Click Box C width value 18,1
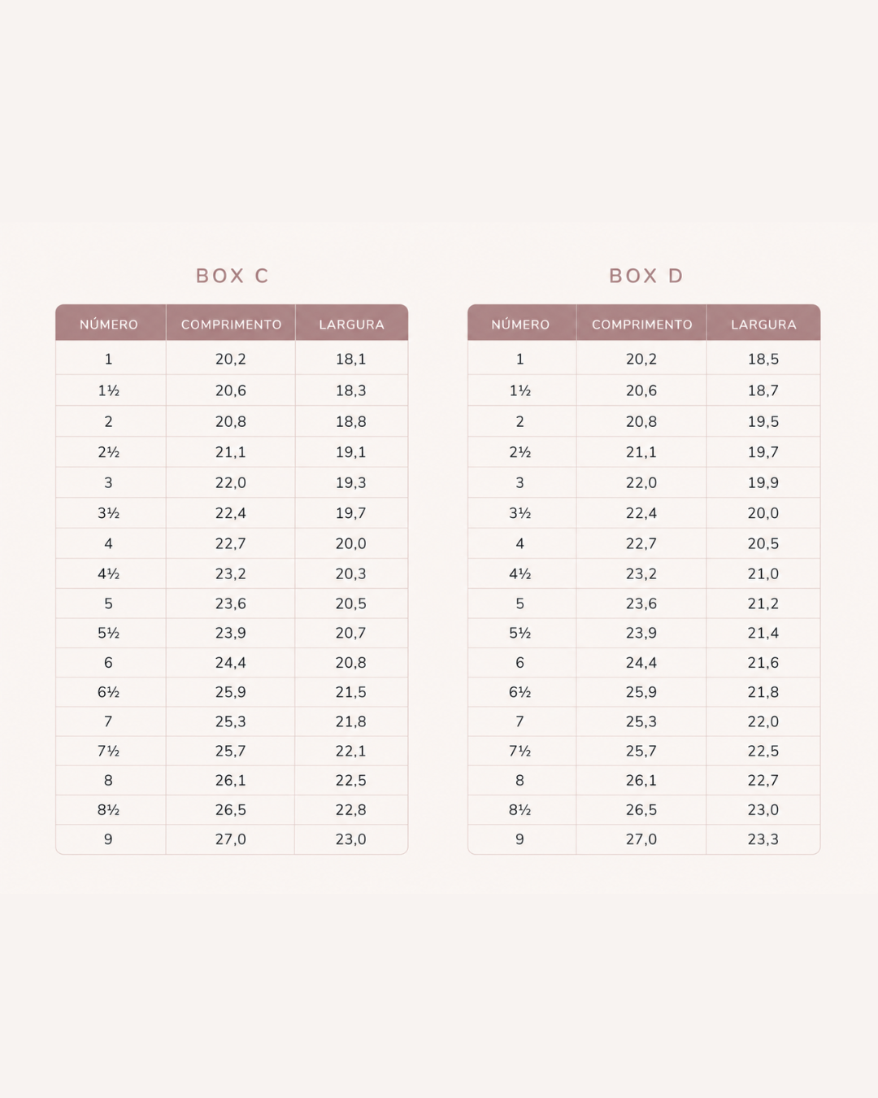The height and width of the screenshot is (1098, 878). [351, 359]
